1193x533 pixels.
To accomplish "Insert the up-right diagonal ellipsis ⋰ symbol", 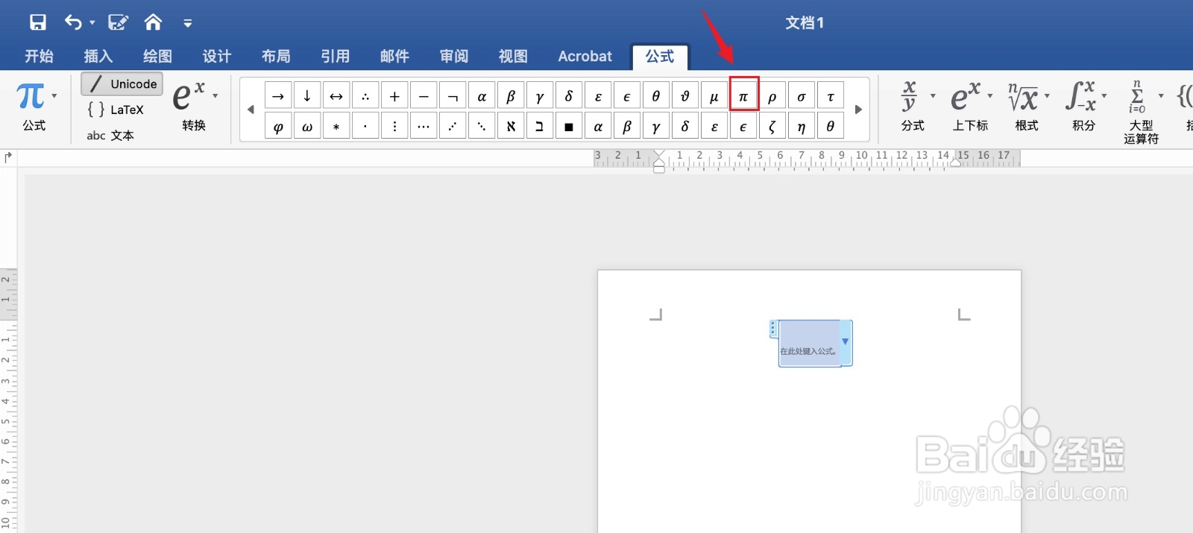I will tap(453, 126).
